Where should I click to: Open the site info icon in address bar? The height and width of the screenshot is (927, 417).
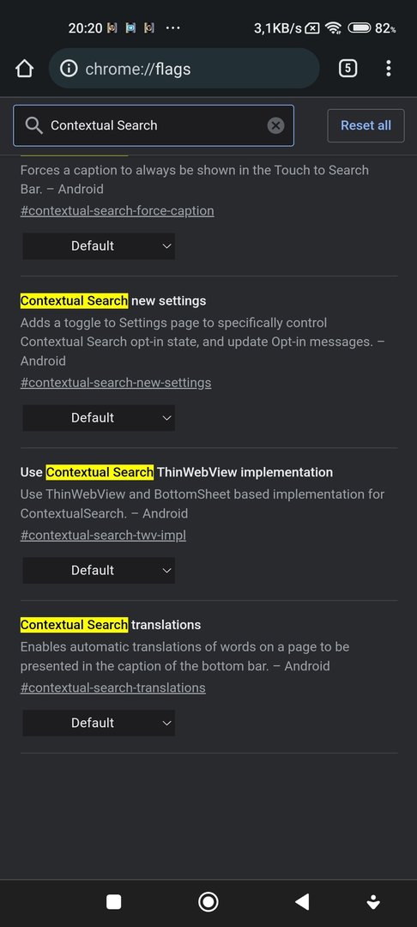(69, 69)
